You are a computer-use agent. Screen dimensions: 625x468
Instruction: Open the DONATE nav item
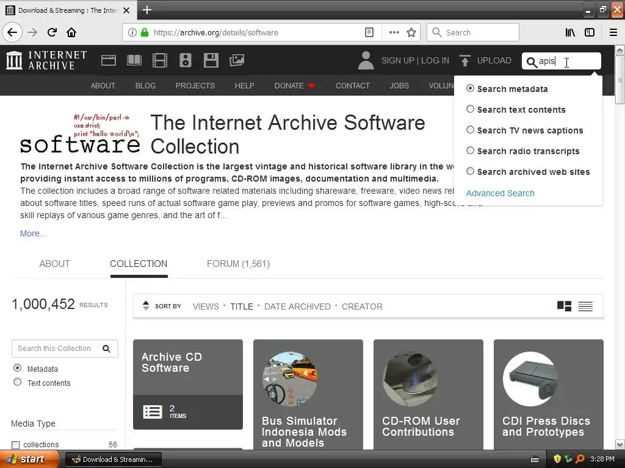(x=294, y=85)
